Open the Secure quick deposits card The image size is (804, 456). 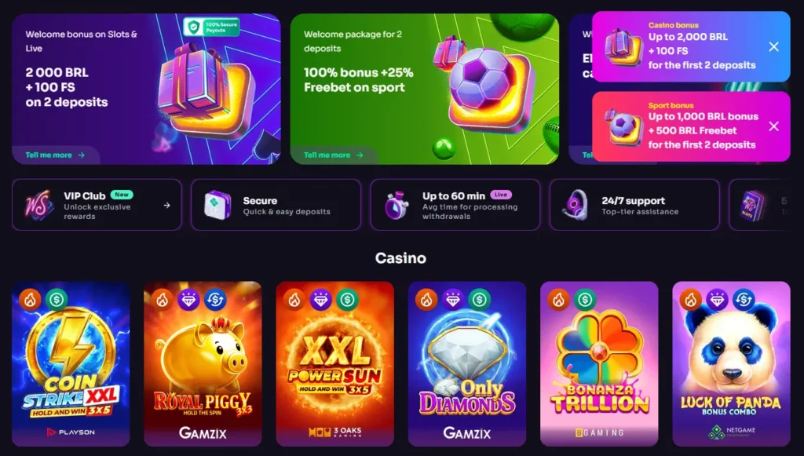[276, 205]
